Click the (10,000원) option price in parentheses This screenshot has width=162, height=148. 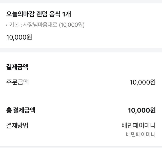coord(72,25)
